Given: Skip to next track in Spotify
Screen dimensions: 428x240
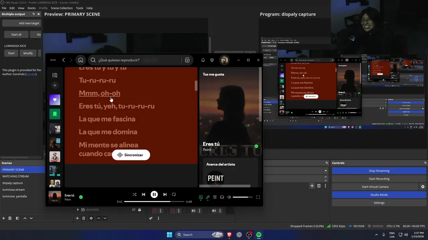Looking at the screenshot, I should click(165, 194).
